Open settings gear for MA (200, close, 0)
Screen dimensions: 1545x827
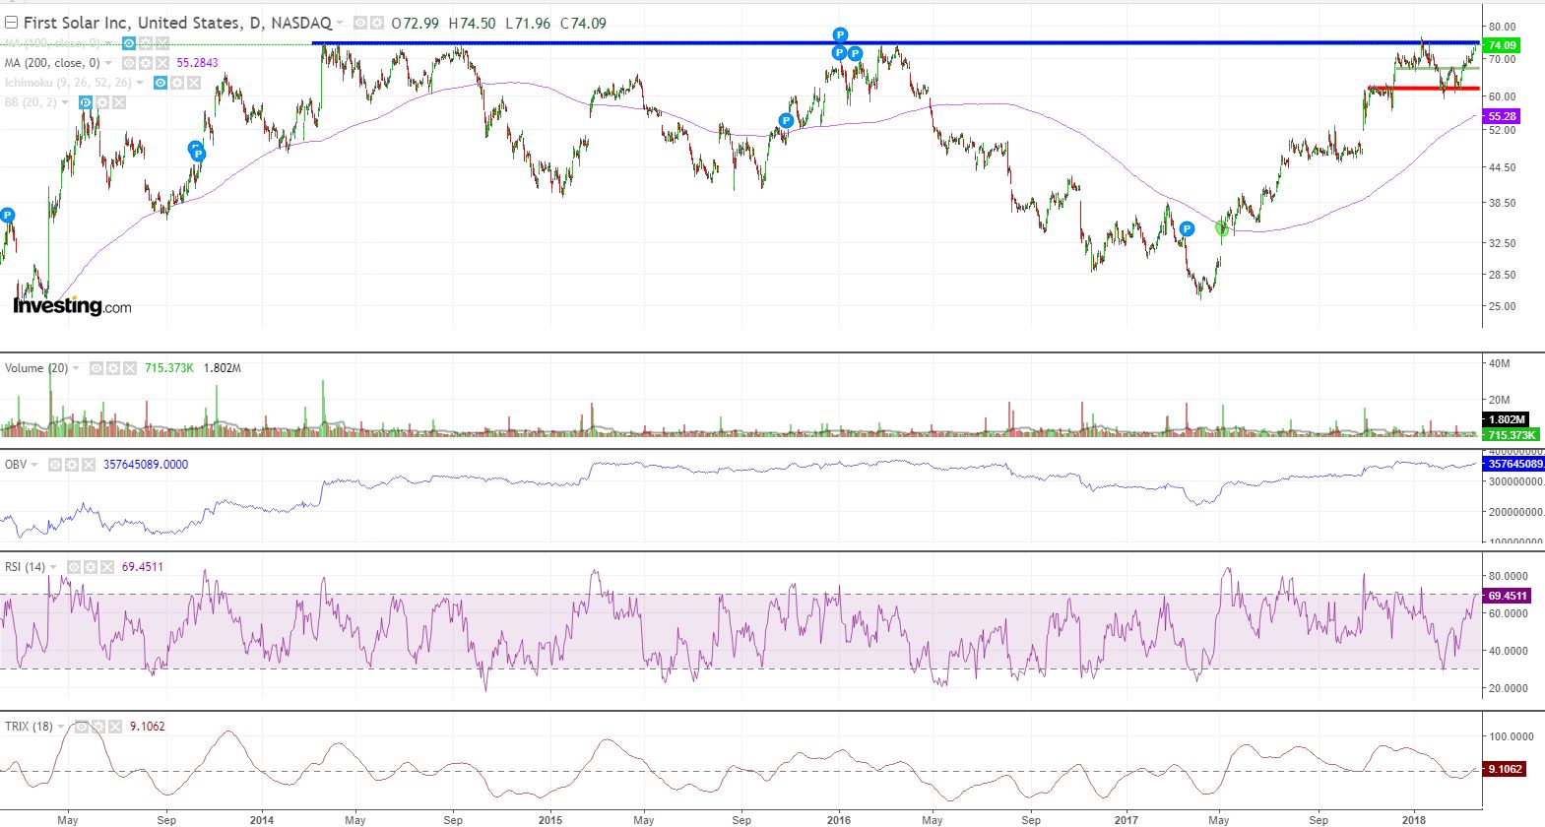(146, 63)
